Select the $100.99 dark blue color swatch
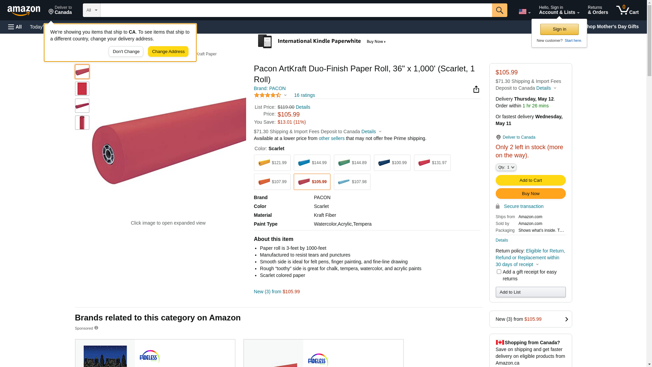 click(x=392, y=163)
